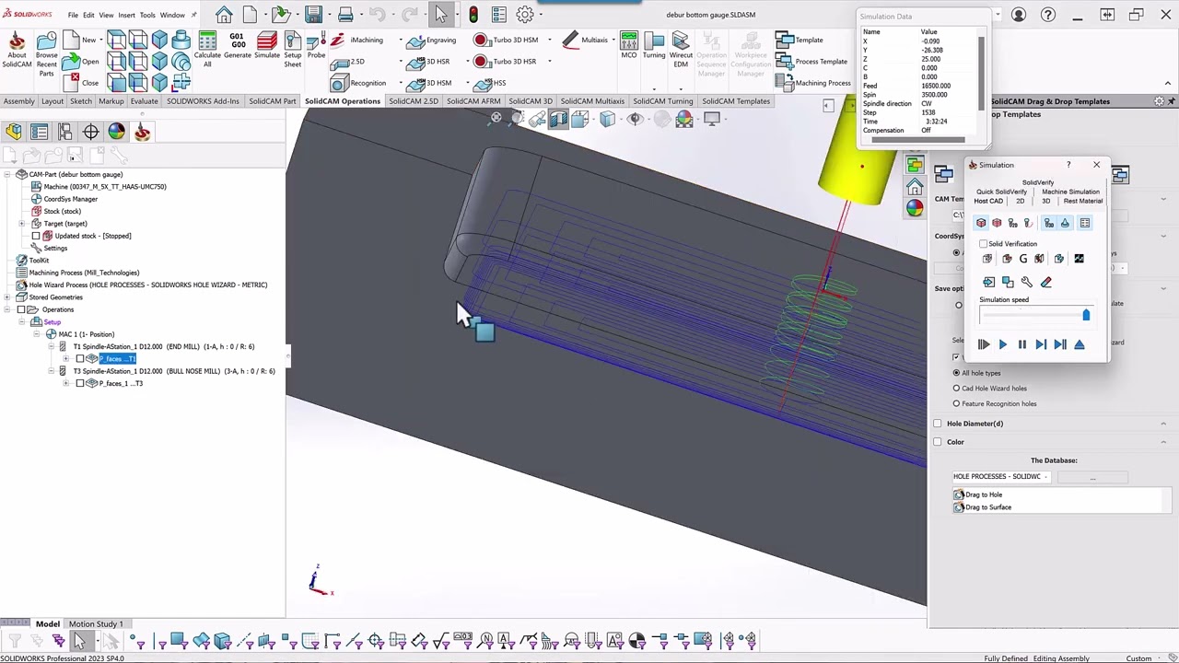Open the Insert menu

[126, 15]
